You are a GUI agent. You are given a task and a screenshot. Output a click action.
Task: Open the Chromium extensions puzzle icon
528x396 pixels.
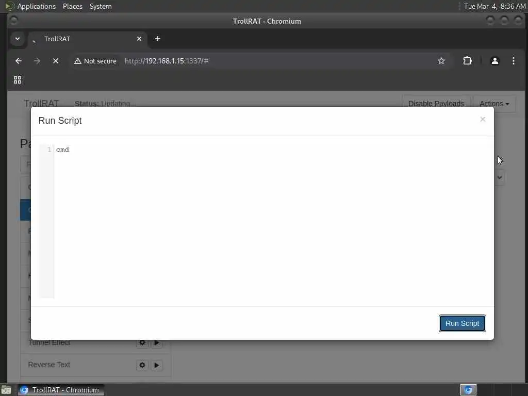coord(467,61)
